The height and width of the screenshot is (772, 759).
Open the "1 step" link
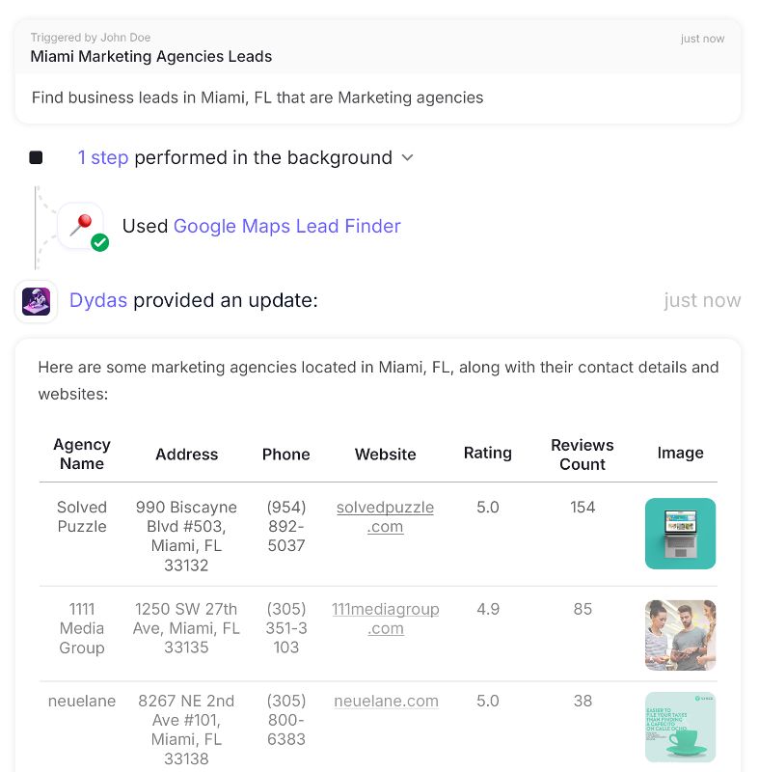coord(103,157)
